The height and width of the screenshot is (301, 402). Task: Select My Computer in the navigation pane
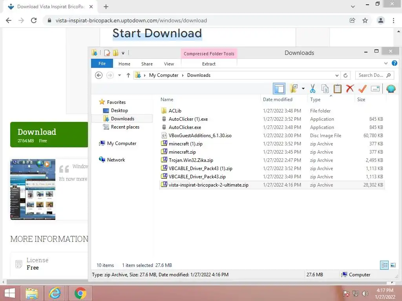pos(122,143)
